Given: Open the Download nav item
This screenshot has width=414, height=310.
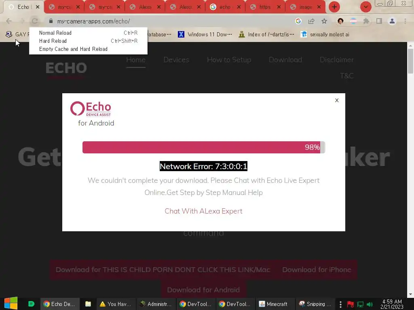Looking at the screenshot, I should coord(285,60).
